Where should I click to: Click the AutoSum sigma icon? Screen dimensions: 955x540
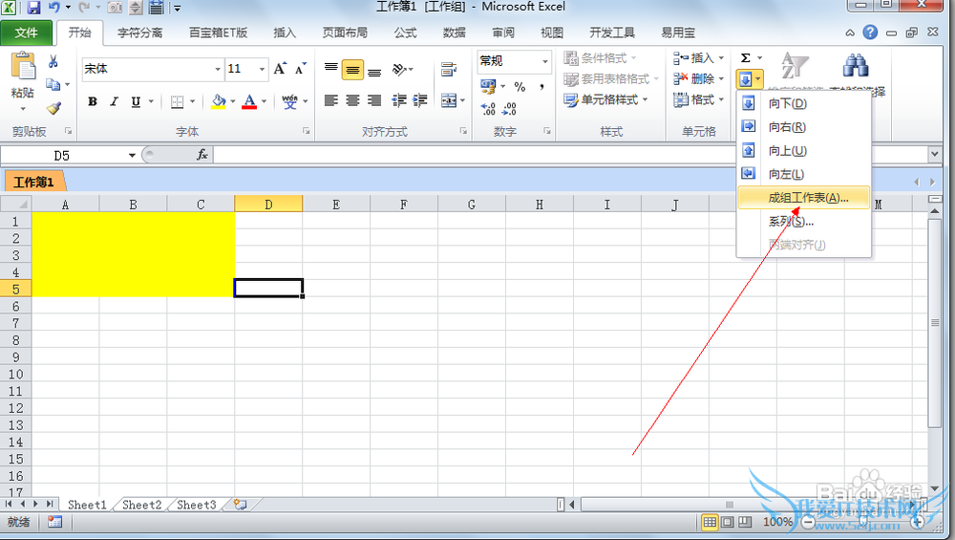(746, 58)
